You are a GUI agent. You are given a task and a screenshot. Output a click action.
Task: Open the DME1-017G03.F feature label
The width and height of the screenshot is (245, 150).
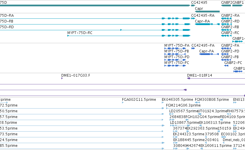(x=76, y=75)
